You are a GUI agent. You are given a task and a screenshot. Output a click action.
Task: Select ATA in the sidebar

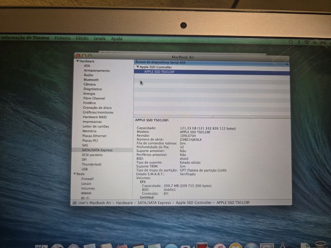pyautogui.click(x=87, y=66)
